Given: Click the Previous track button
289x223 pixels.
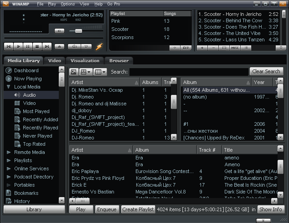Looking at the screenshot, I should (x=9, y=46).
